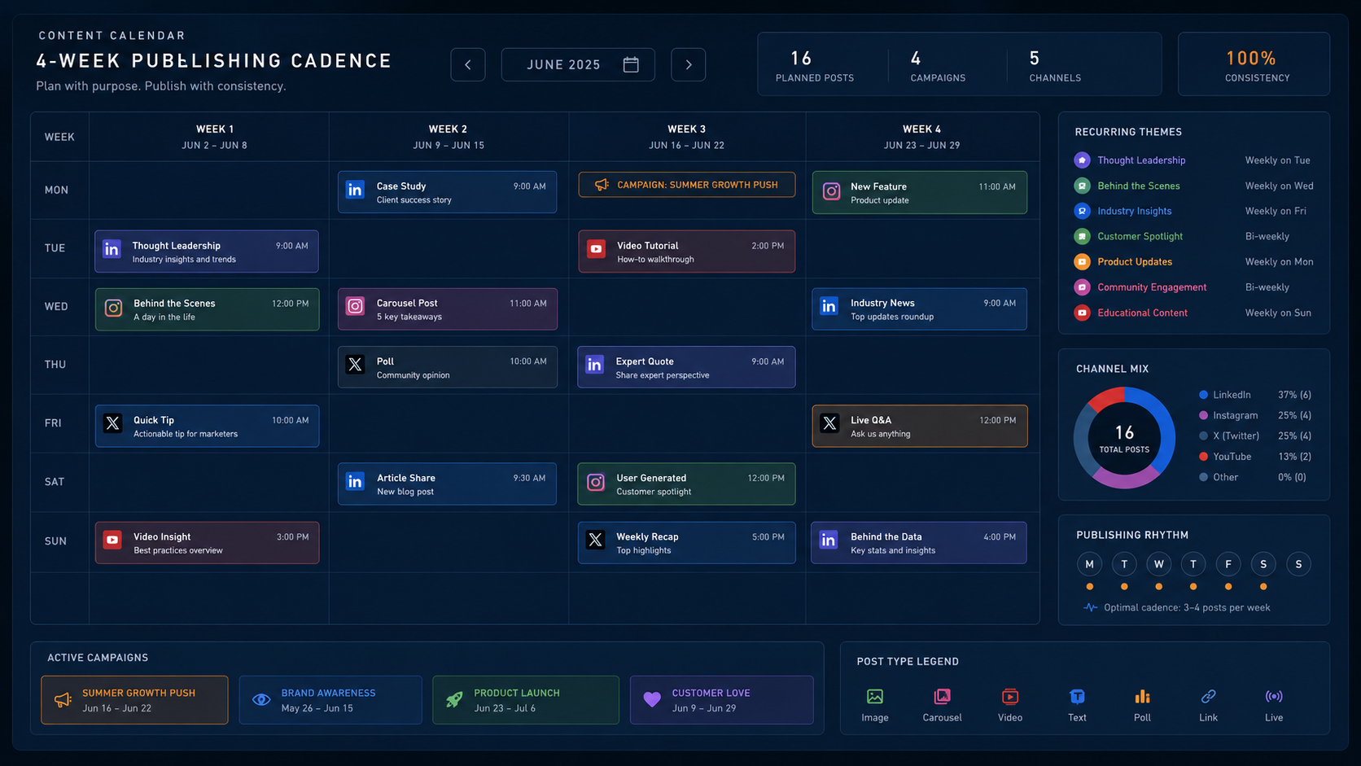This screenshot has width=1361, height=766.
Task: Open the Educational Content recurring theme
Action: [x=1193, y=313]
